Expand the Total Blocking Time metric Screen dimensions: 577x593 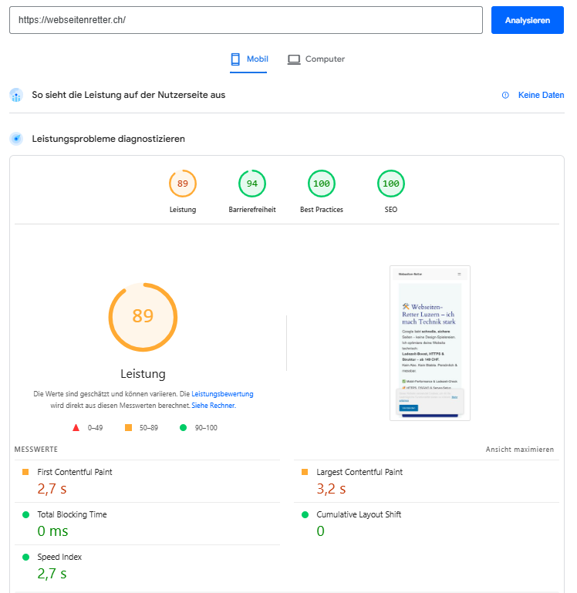[147, 524]
